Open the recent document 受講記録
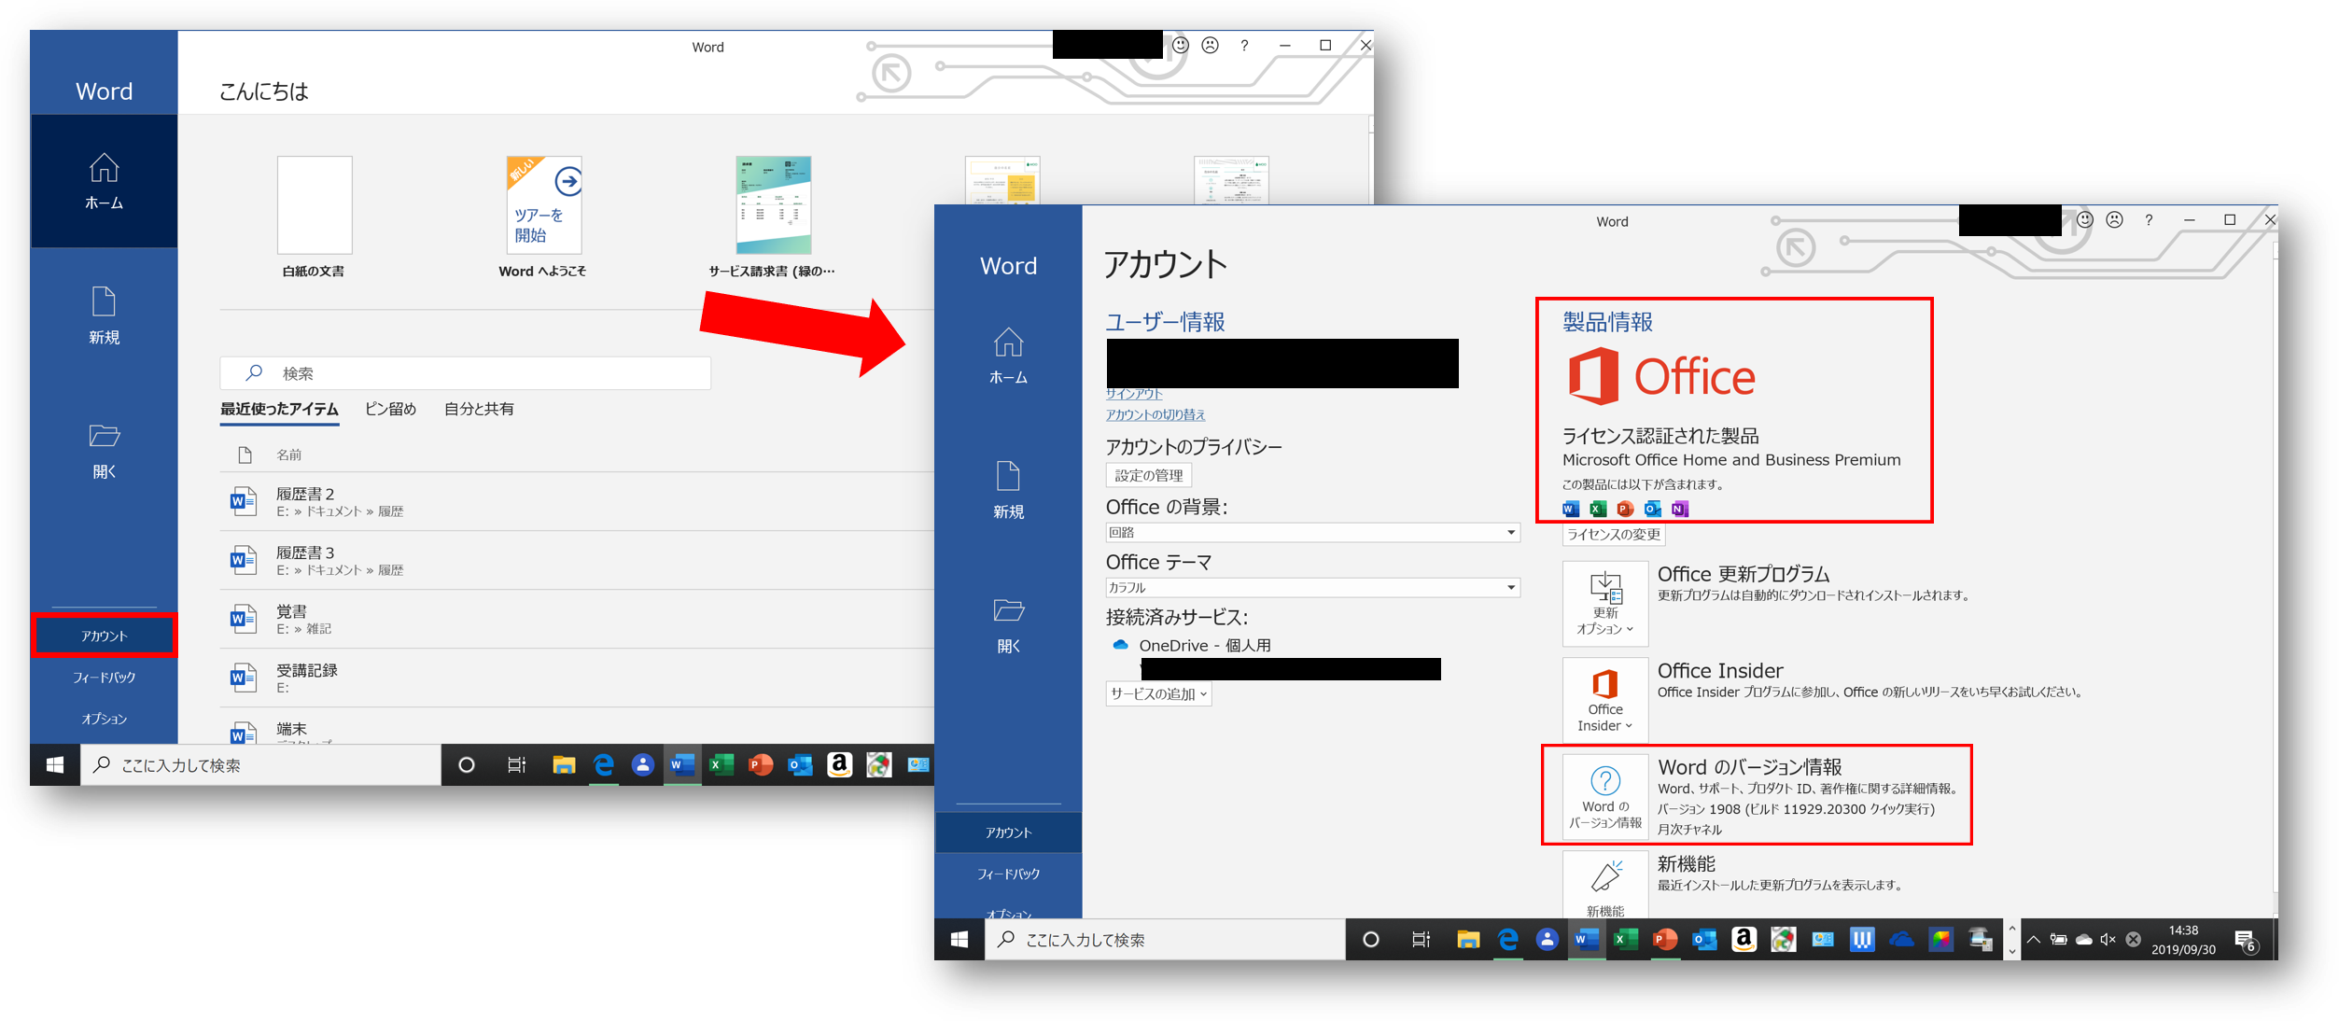The image size is (2339, 1021). point(577,678)
